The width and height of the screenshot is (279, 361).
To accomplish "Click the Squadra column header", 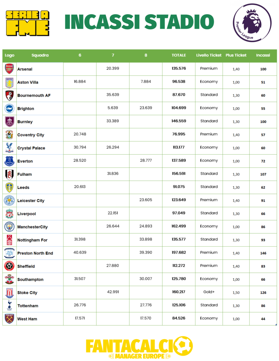I will click(40, 55).
